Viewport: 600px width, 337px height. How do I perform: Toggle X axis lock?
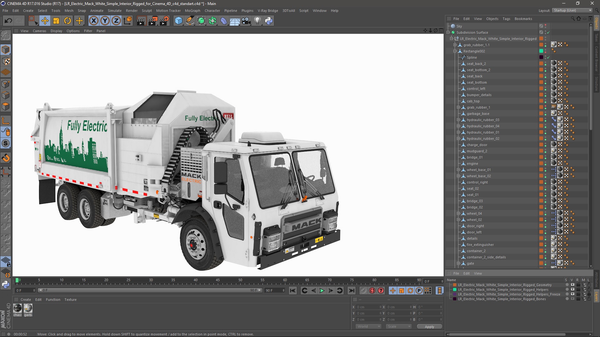[93, 21]
